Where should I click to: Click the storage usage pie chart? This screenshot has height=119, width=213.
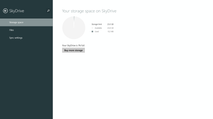74,28
